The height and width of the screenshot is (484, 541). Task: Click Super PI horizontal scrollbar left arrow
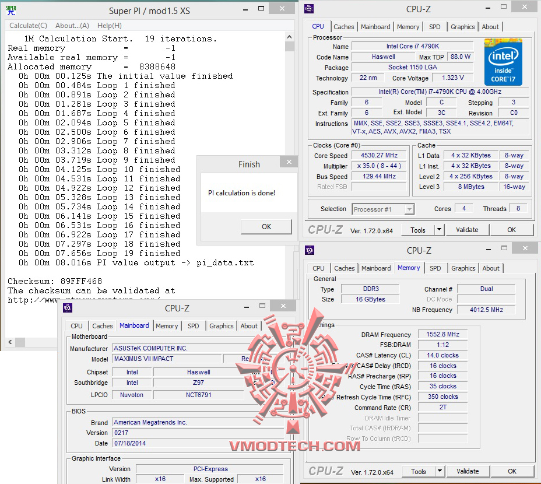(x=10, y=342)
